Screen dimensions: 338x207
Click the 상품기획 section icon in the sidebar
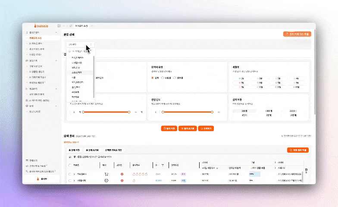27,60
